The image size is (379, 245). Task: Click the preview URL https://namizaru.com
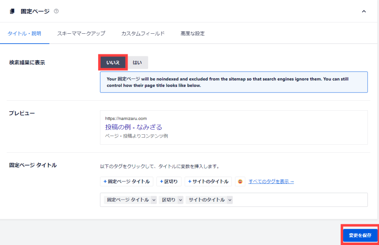126,118
